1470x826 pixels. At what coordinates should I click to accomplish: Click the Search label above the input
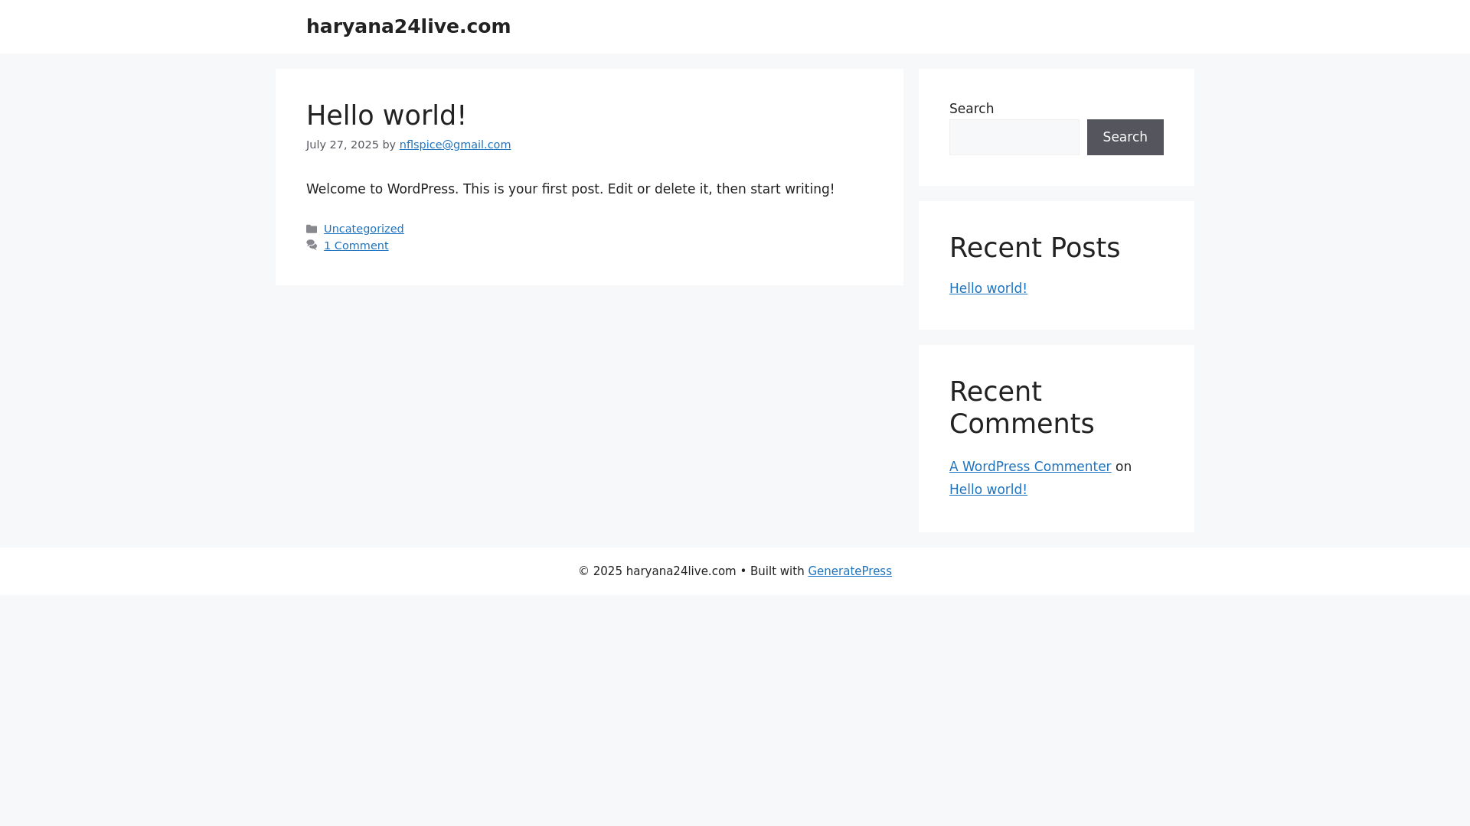971,109
